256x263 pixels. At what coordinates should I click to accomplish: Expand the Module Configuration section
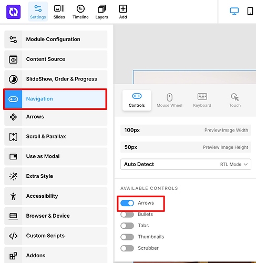point(56,39)
